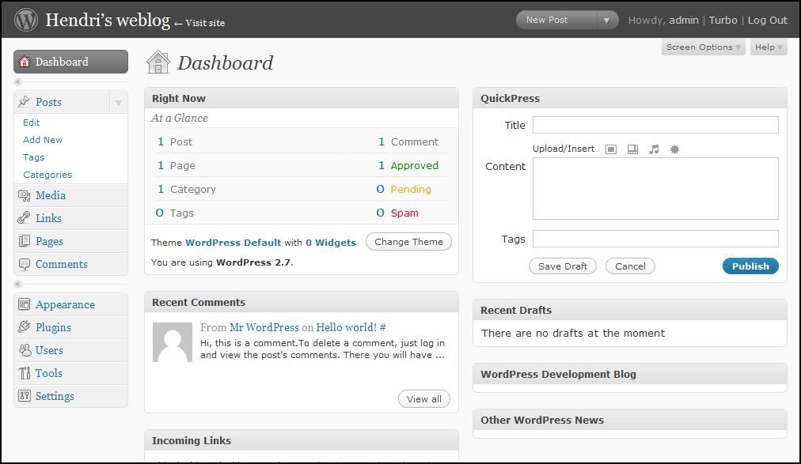Collapse the upper sidebar menu separator arrow
This screenshot has width=801, height=464.
[18, 81]
